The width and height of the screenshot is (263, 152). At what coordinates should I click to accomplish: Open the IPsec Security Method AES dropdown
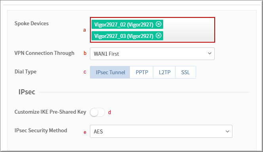click(x=161, y=131)
